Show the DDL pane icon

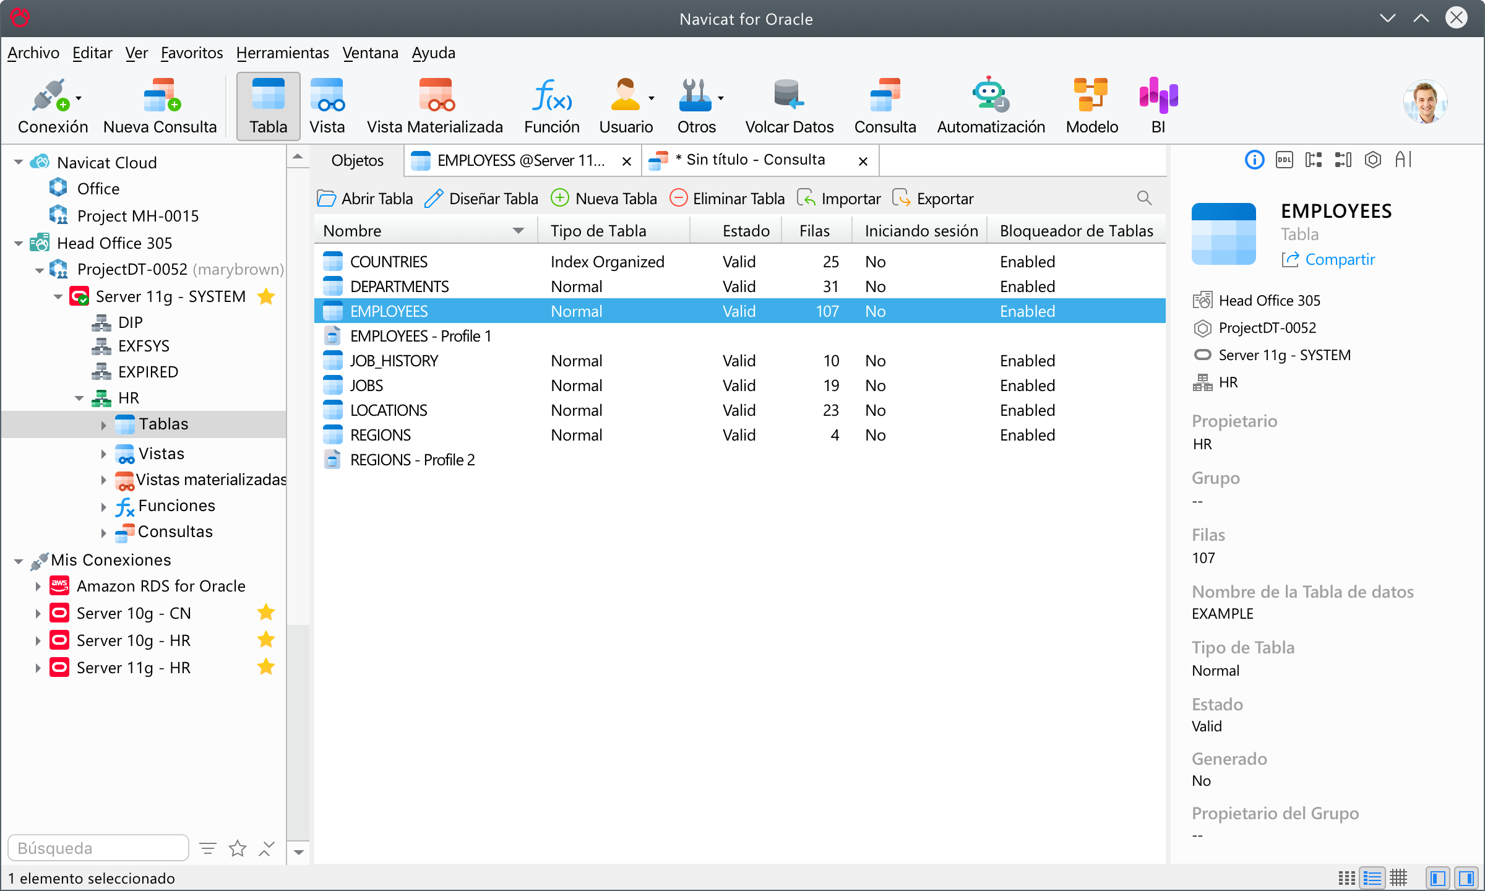pos(1285,160)
